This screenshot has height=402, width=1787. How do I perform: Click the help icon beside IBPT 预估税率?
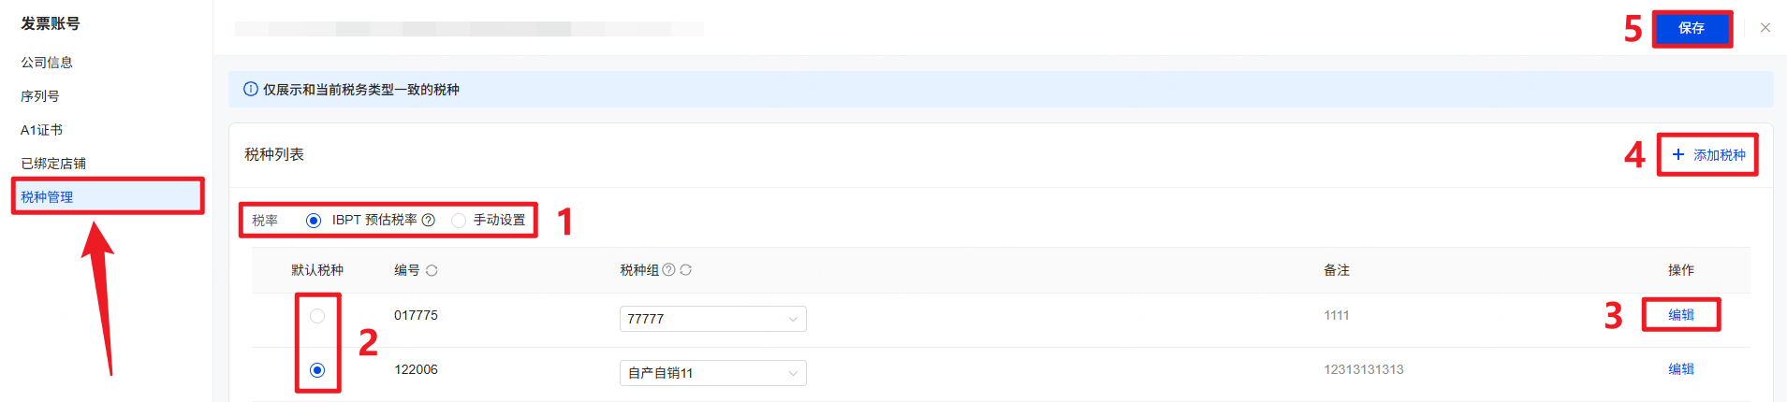point(429,221)
